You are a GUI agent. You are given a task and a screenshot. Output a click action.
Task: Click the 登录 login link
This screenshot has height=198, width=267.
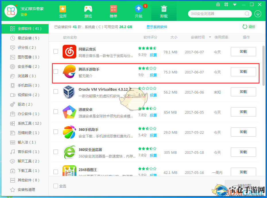pos(24,15)
